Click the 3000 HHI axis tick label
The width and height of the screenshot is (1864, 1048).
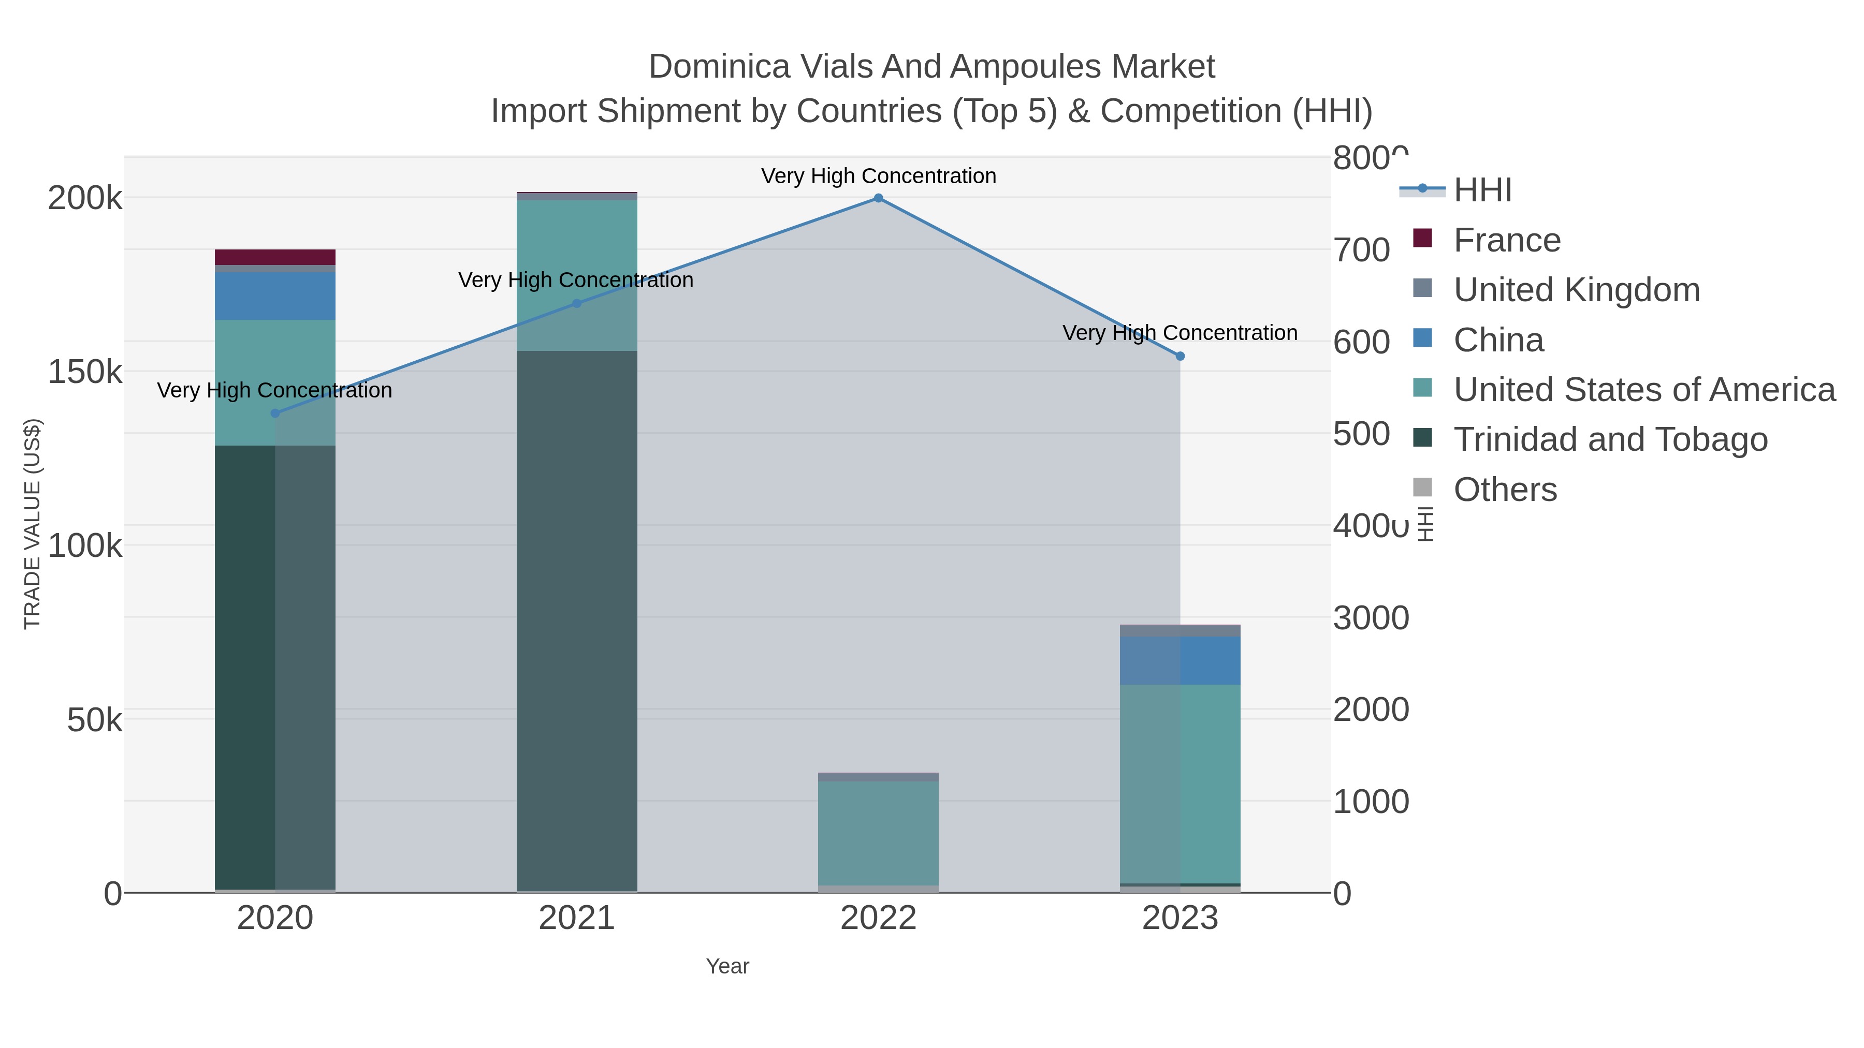click(1371, 618)
